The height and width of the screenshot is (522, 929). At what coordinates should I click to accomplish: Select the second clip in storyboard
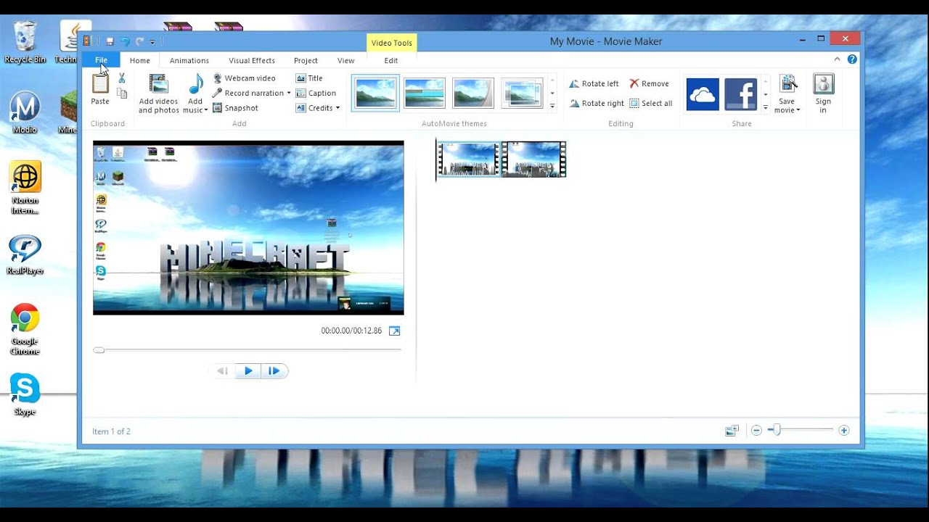(x=533, y=159)
